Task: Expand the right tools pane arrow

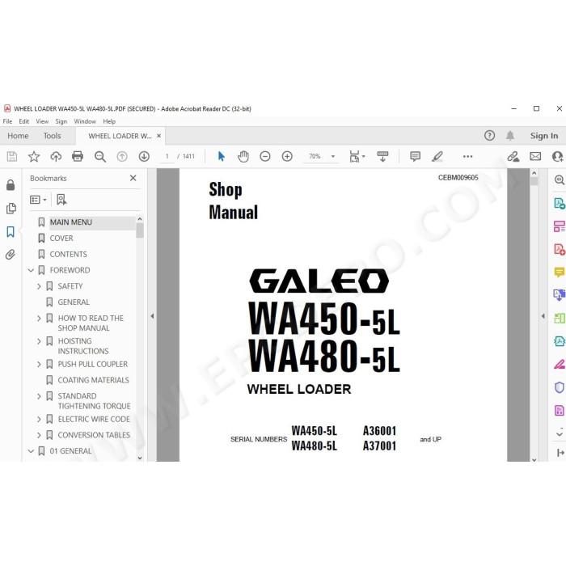Action: click(x=543, y=316)
